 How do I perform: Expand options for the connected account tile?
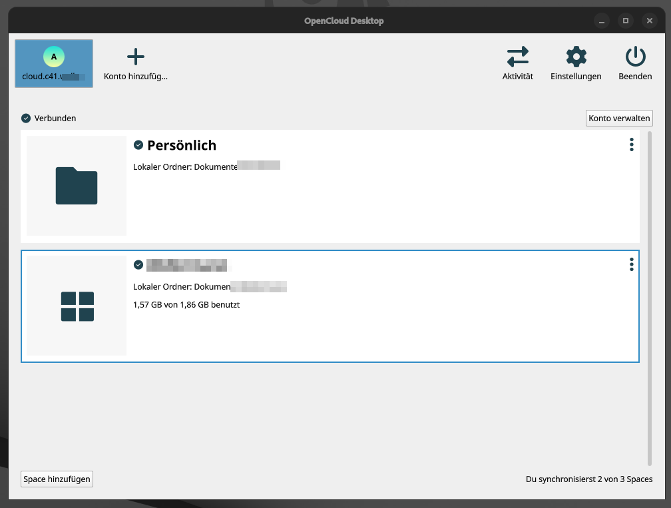[619, 118]
